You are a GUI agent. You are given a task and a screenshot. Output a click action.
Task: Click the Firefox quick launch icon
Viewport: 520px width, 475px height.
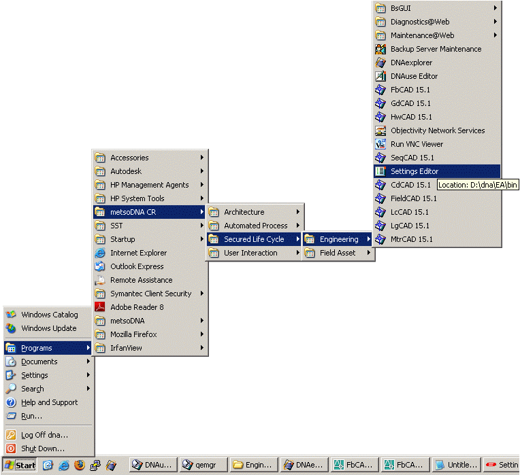pos(80,465)
